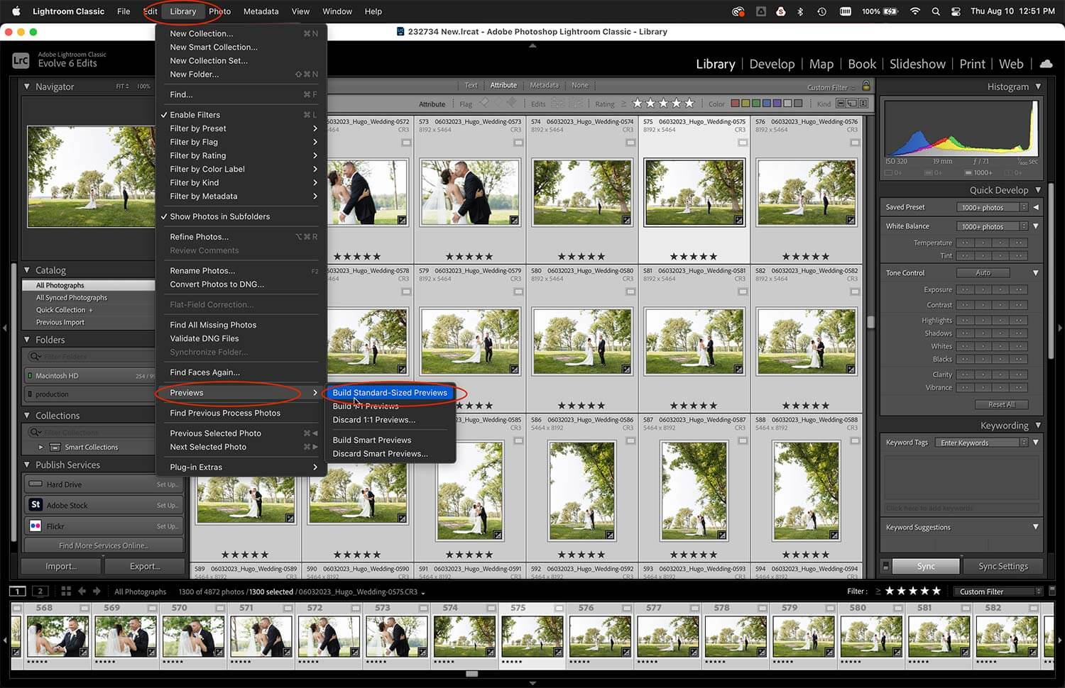
Task: Click the Sync auto-sync switch icon
Action: click(x=885, y=566)
